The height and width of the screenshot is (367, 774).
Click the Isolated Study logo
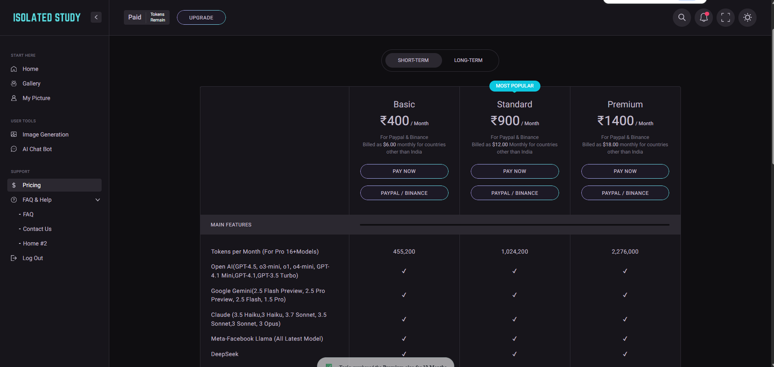(47, 17)
